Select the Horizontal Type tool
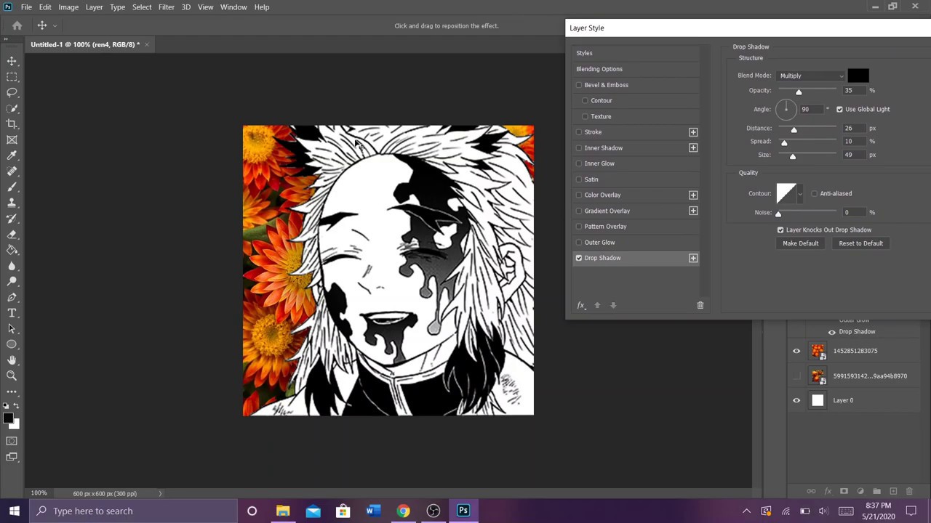Image resolution: width=931 pixels, height=523 pixels. tap(12, 313)
